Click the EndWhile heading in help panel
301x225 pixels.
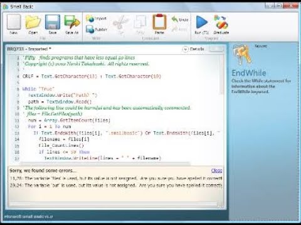[249, 73]
